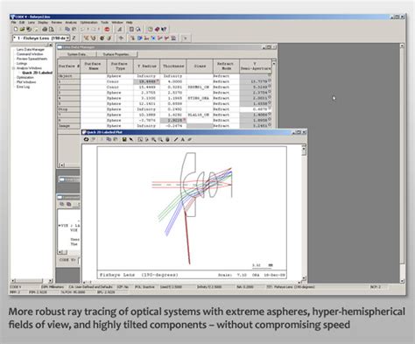Screen dimensions: 415x344
Task: Click the Z button beside zoom list
Action: (74, 38)
